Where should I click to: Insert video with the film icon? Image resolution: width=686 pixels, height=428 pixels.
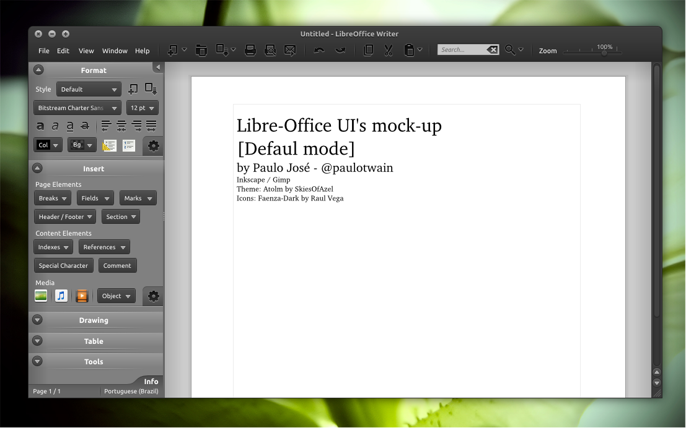coord(82,296)
